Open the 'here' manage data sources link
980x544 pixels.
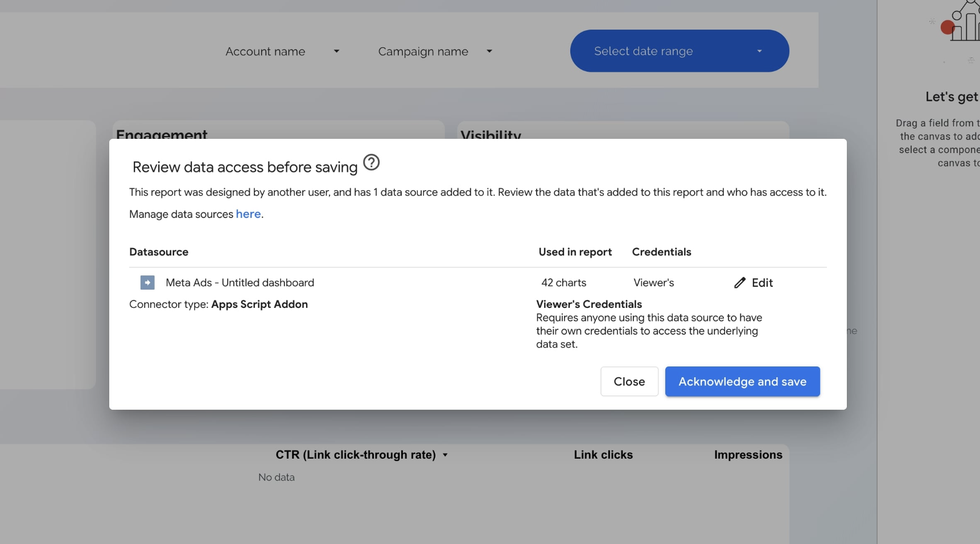coord(248,214)
